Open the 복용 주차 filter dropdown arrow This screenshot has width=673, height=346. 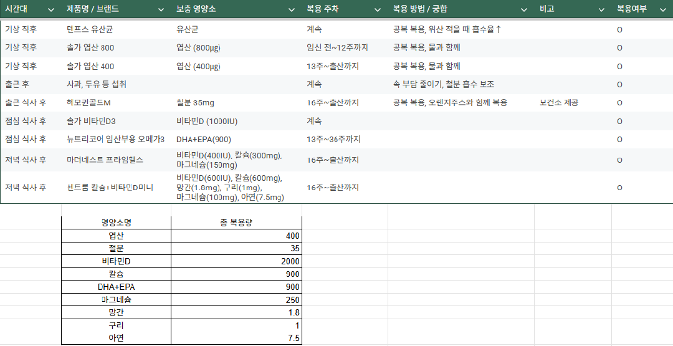pyautogui.click(x=377, y=10)
